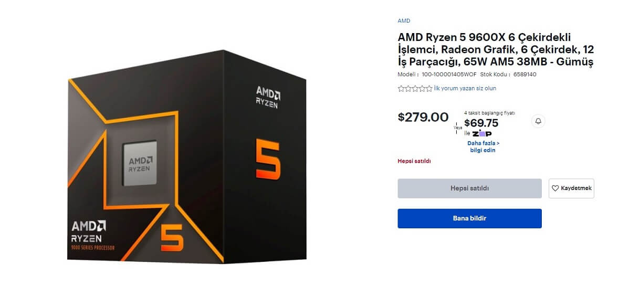Click the gray 'Hepsi satıldı' button
The image size is (630, 285).
tap(469, 188)
